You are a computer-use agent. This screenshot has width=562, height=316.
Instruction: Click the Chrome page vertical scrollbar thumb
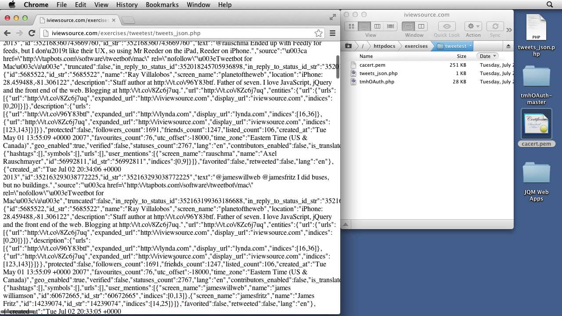[x=338, y=66]
